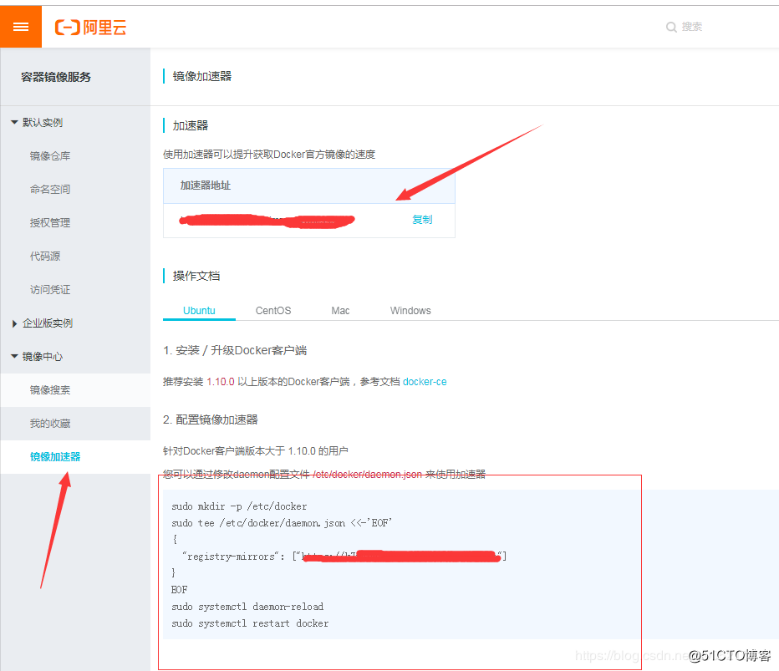This screenshot has height=671, width=779.
Task: Click the 容器镜像服务 sidebar title
Action: coord(56,77)
